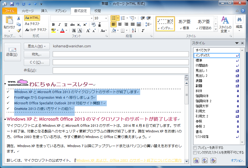The image size is (248, 168).
Task: Click the Save icon in quick access toolbar
Action: 12,4
